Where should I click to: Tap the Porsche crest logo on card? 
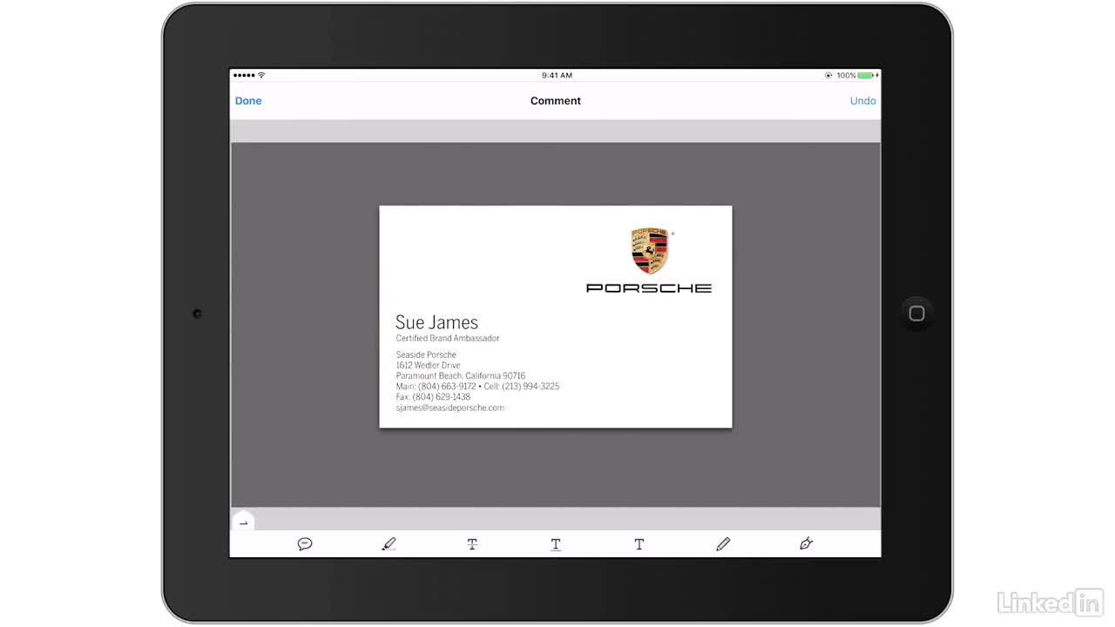(x=650, y=252)
